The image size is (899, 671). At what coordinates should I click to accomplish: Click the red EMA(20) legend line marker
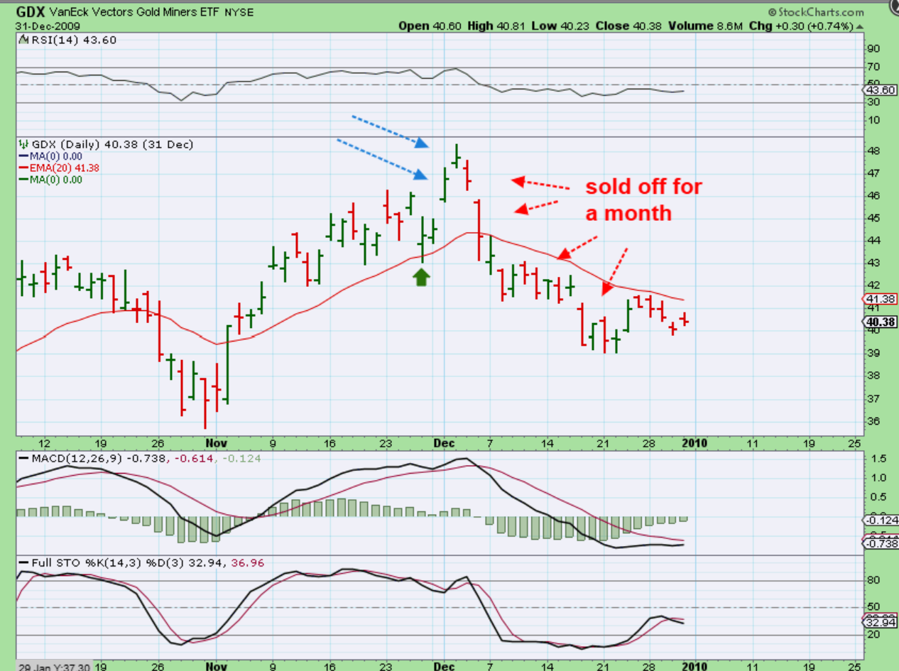pos(24,168)
